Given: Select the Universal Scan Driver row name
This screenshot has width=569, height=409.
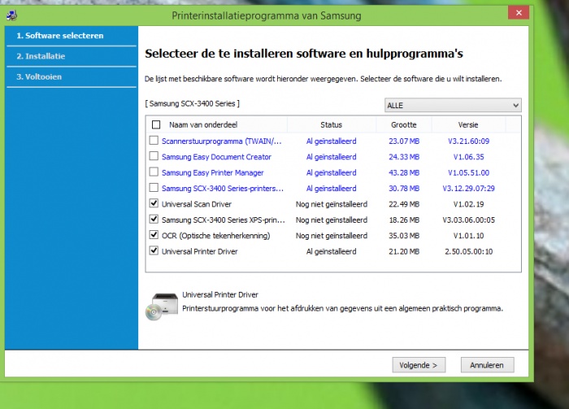Looking at the screenshot, I should tap(197, 204).
